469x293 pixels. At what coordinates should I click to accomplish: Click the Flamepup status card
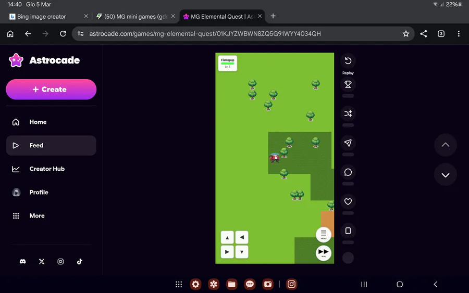coord(228,63)
